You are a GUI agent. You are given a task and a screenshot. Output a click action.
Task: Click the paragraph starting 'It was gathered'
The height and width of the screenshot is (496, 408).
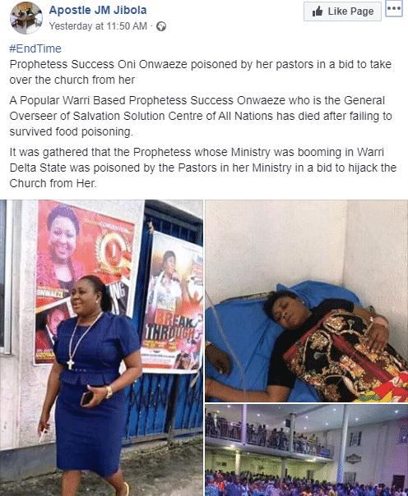coord(202,168)
